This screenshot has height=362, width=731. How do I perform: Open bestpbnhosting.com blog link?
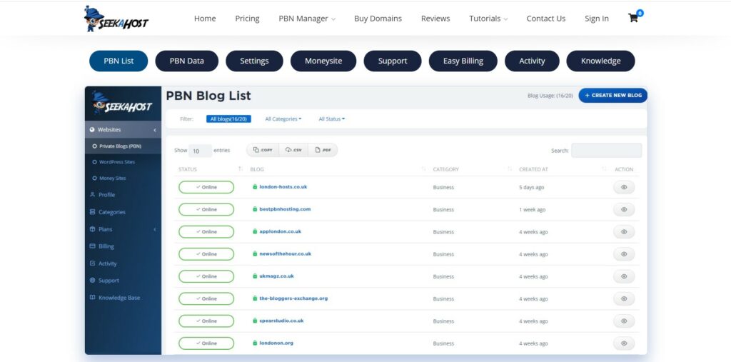tap(285, 209)
